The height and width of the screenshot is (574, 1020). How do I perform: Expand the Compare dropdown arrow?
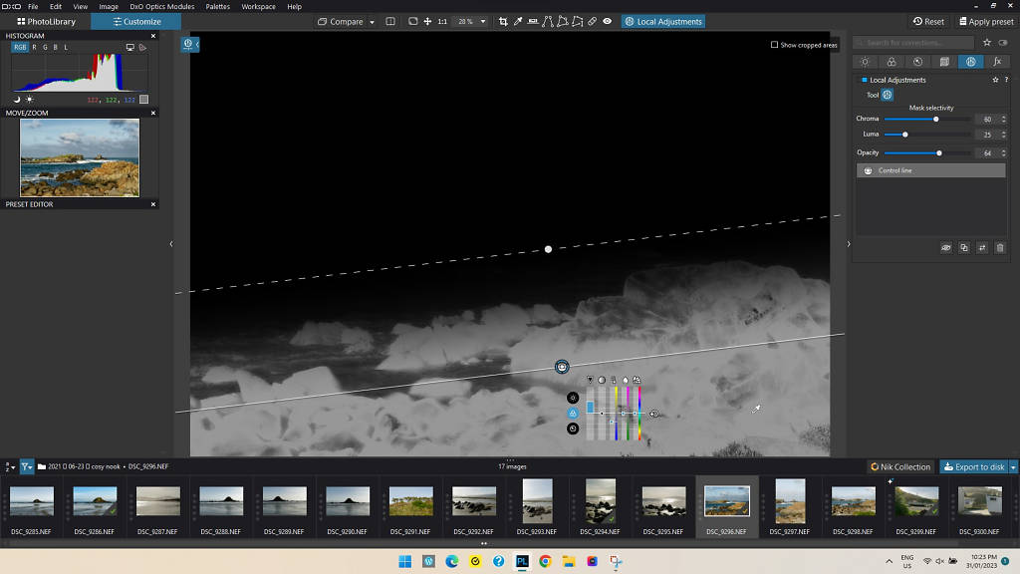[372, 22]
